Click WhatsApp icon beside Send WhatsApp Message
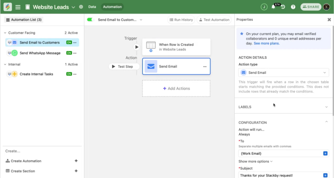 tap(15, 53)
